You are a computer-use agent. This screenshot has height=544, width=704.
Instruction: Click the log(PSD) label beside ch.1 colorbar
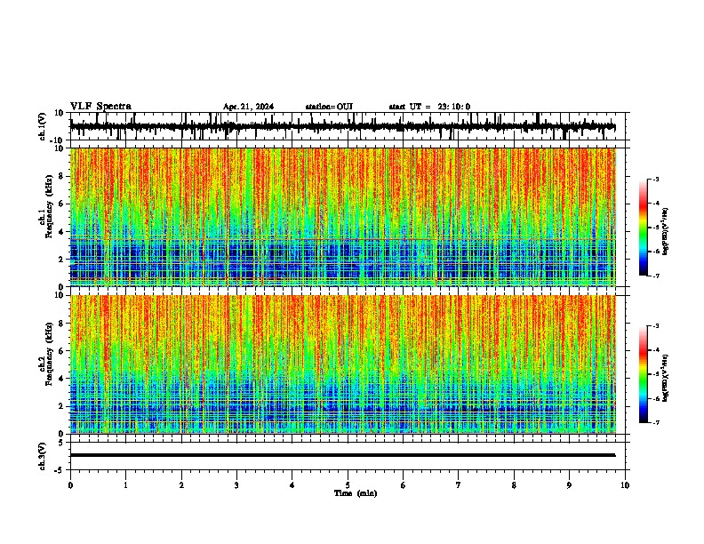click(666, 231)
